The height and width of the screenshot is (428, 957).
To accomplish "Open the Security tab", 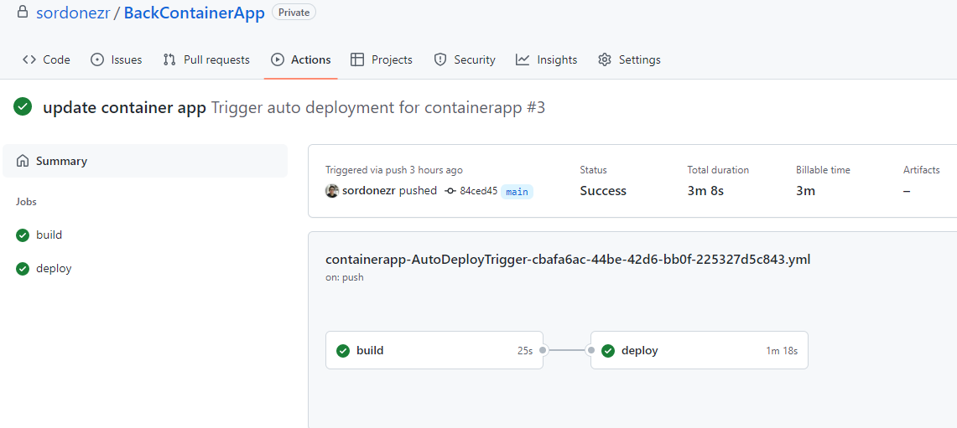I will (x=465, y=59).
